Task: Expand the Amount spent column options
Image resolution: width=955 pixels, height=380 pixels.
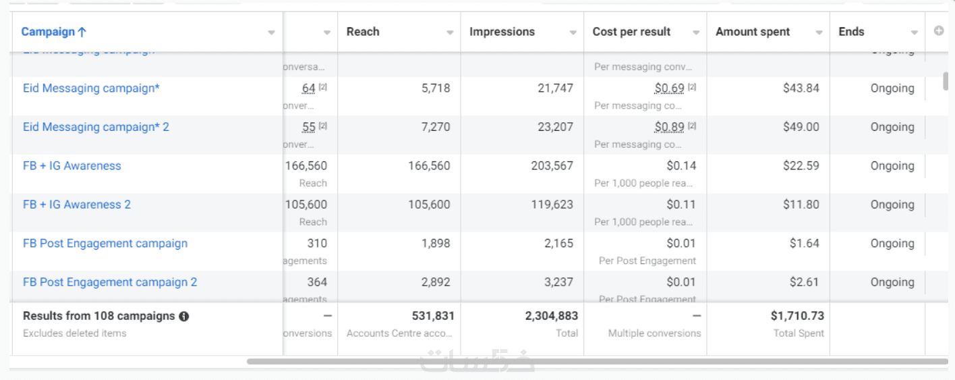Action: point(819,32)
